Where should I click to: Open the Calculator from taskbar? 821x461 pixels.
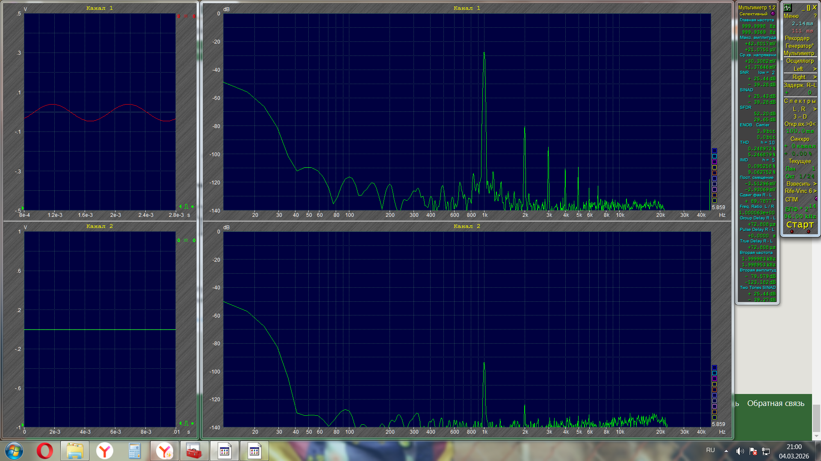coord(134,451)
